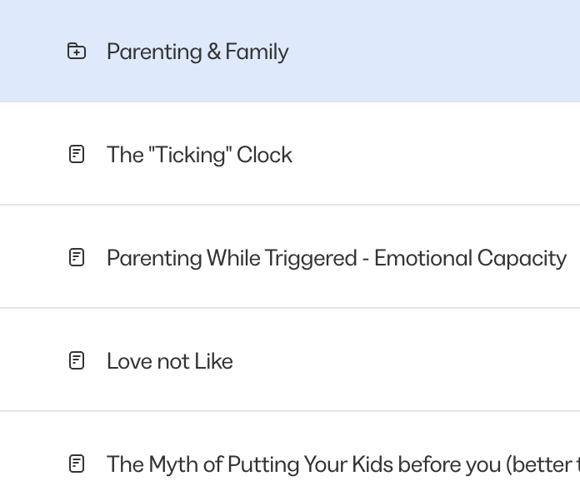The image size is (580, 496).
Task: Open The "Ticking" Clock document
Action: 199,155
